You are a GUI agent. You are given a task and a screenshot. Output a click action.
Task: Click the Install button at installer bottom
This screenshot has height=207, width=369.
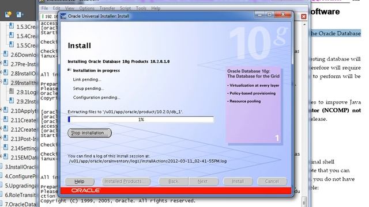(x=238, y=182)
